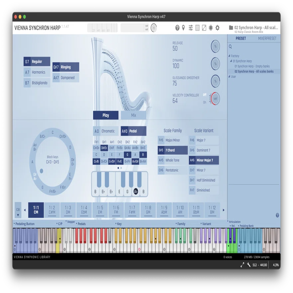Image resolution: width=293 pixels, height=293 pixels.
Task: Switch to the MIXERPRESET tab
Action: pyautogui.click(x=267, y=39)
